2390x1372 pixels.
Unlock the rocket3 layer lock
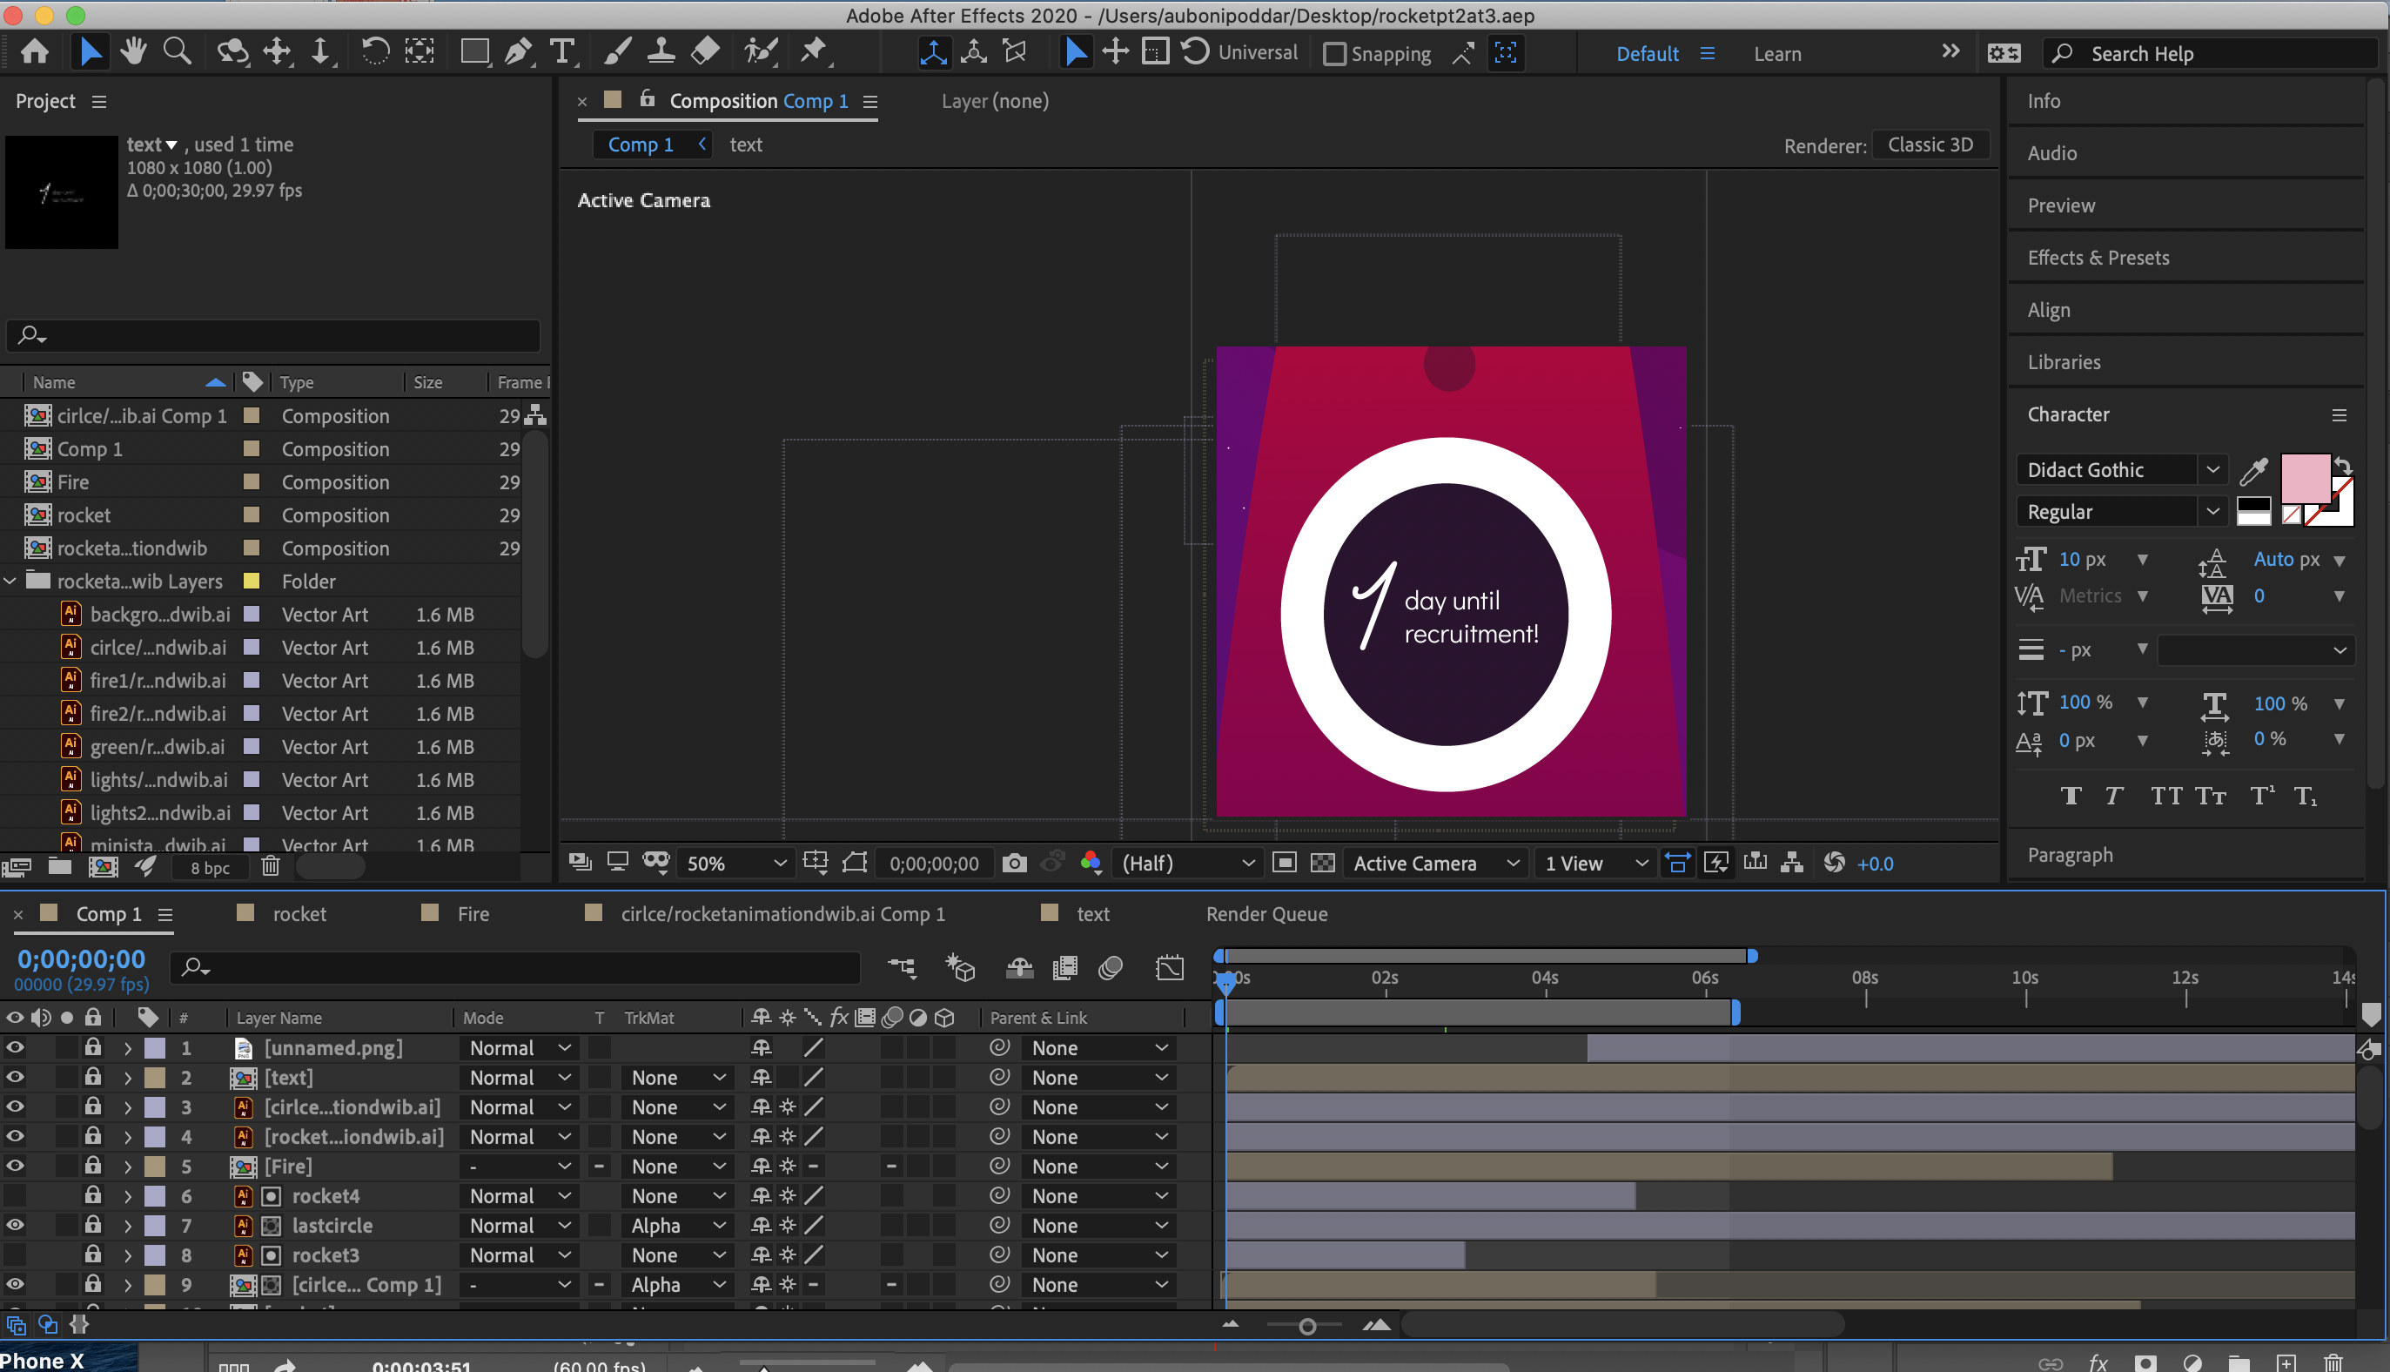[92, 1254]
